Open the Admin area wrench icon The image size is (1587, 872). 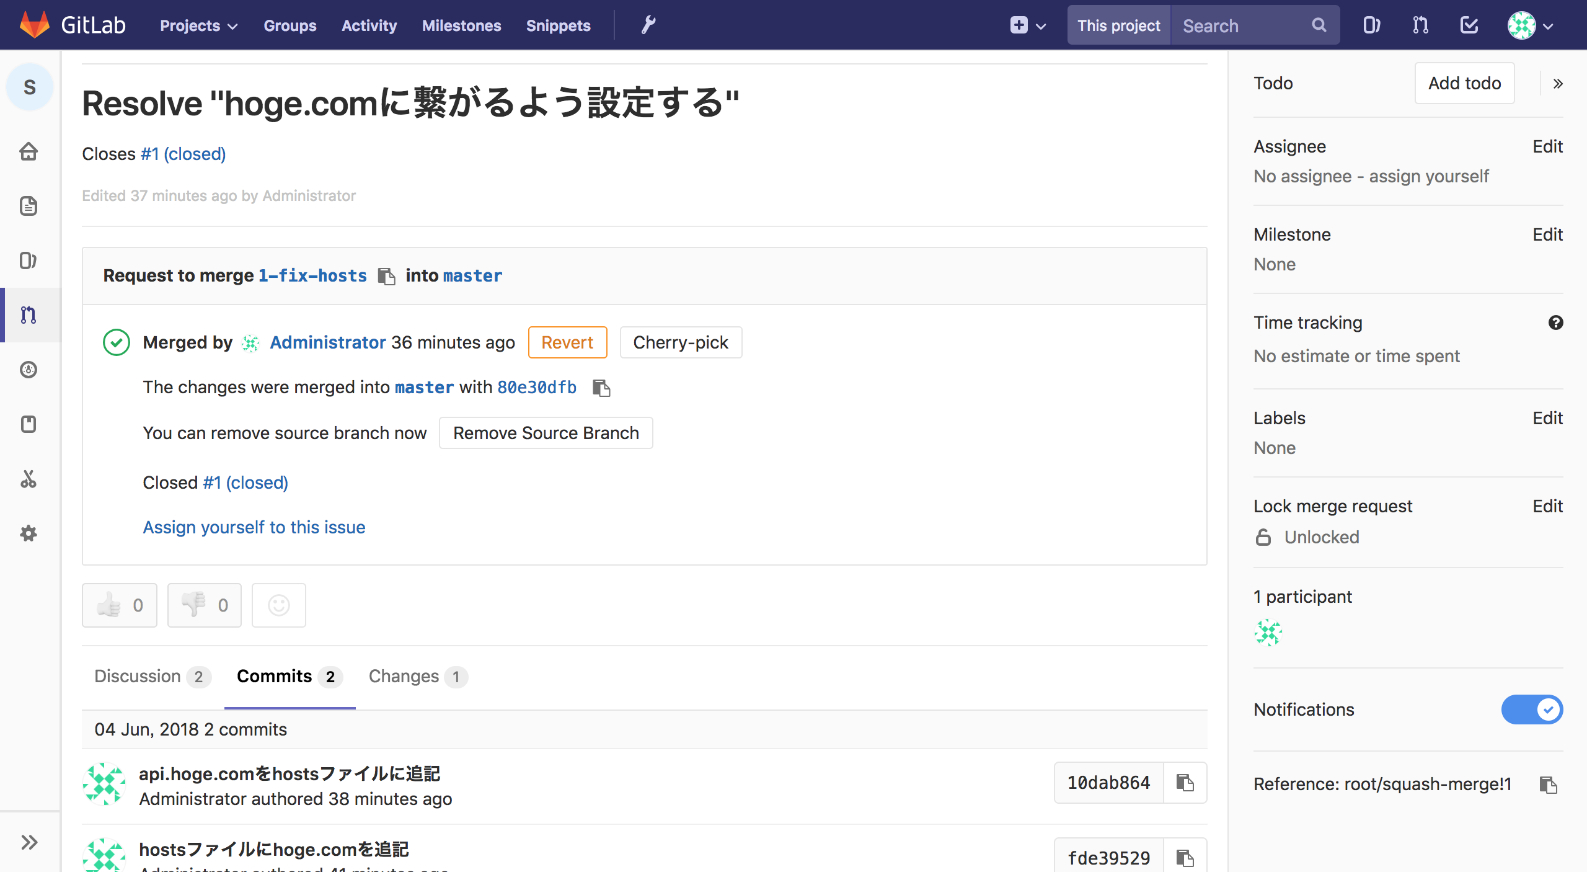pos(647,25)
